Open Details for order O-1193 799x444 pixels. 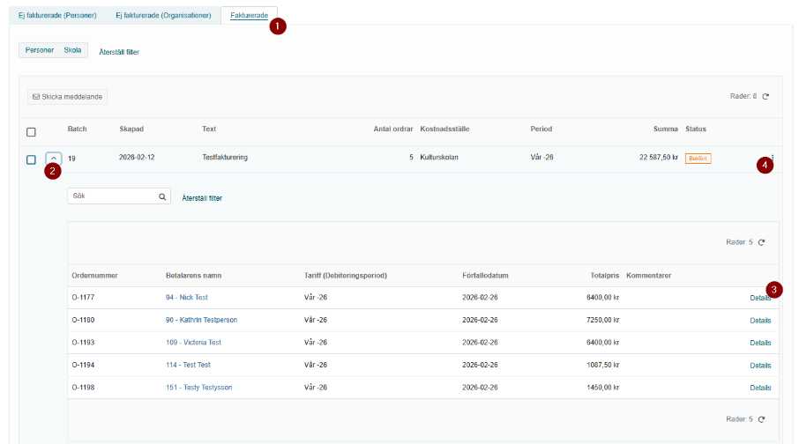pyautogui.click(x=760, y=343)
